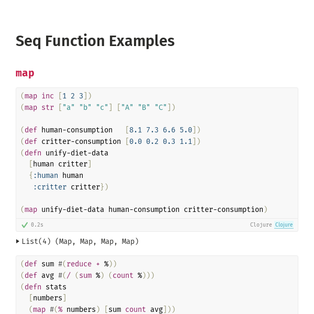The width and height of the screenshot is (314, 314).
Task: Click the green checkmark execution status icon
Action: (25, 225)
